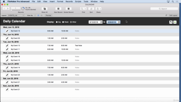Click the Show All toolbar icon

point(45,9)
